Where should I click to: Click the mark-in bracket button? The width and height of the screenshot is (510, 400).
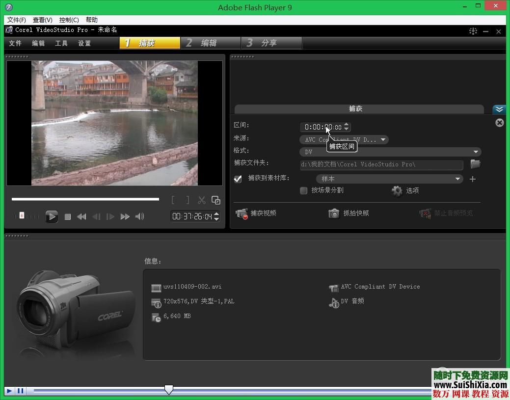[173, 200]
